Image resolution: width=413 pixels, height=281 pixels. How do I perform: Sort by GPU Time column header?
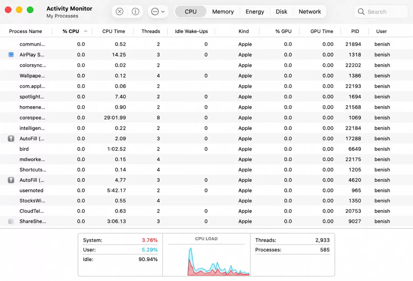(322, 31)
